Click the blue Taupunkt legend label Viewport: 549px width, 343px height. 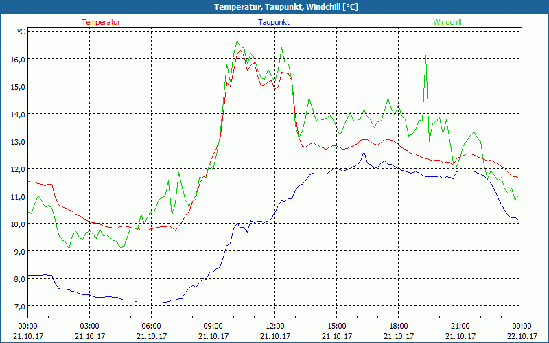(x=274, y=22)
